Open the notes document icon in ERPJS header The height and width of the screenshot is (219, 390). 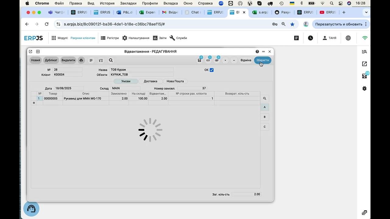[296, 38]
